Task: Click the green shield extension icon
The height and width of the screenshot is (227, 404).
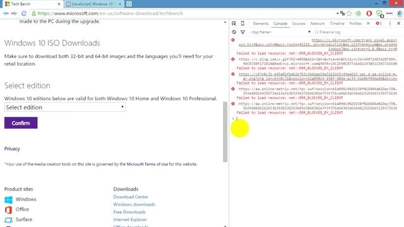Action: tap(379, 13)
